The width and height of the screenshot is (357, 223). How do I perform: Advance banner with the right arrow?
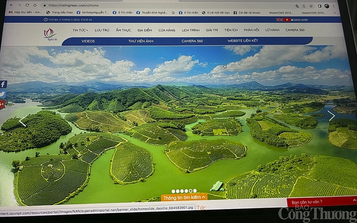click(331, 116)
